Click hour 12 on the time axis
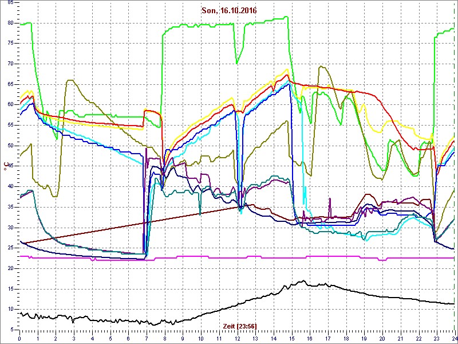The height and width of the screenshot is (344, 458). pos(237,338)
